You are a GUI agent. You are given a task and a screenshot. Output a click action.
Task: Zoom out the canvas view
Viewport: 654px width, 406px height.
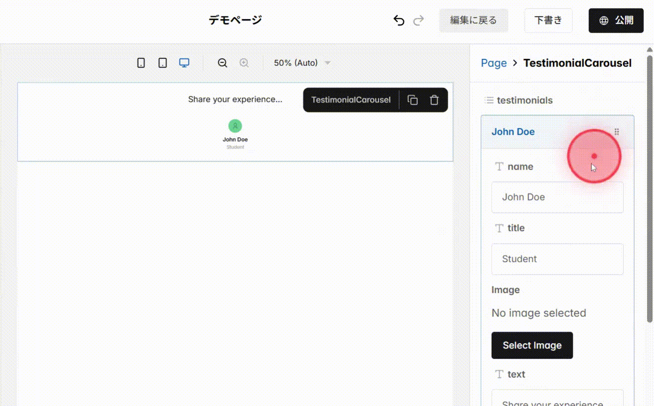click(222, 63)
